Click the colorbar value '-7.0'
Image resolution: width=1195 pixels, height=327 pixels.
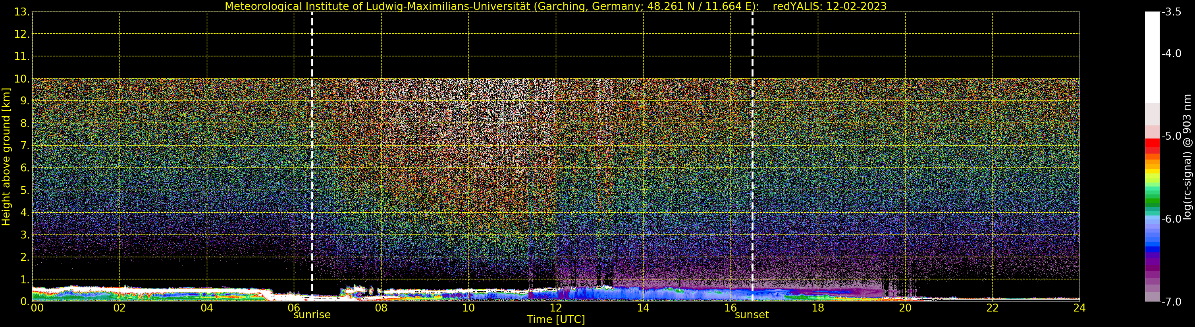click(x=1171, y=302)
